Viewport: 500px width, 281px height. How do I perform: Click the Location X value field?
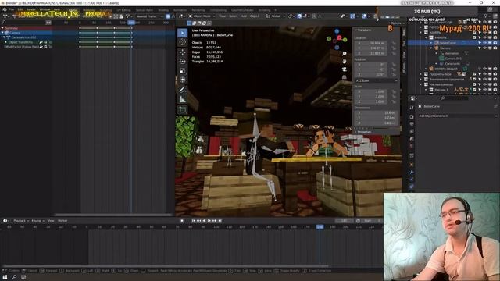click(x=372, y=43)
